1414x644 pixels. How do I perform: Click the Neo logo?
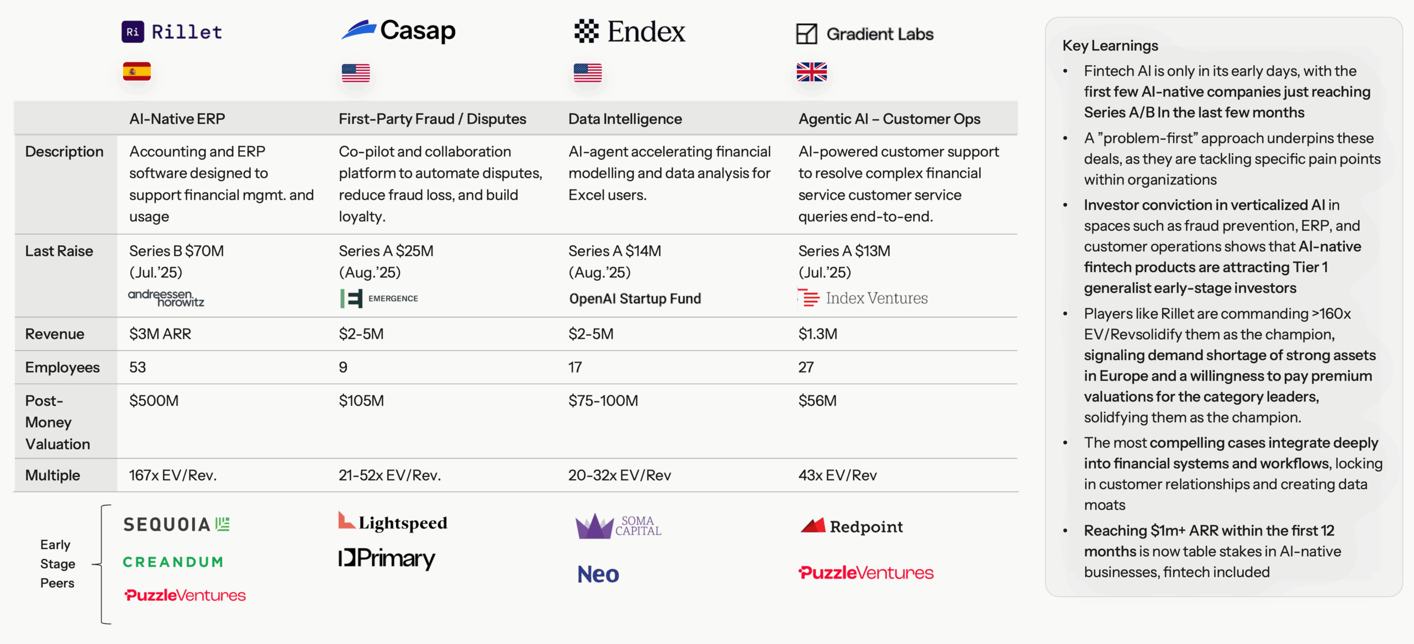coord(598,574)
